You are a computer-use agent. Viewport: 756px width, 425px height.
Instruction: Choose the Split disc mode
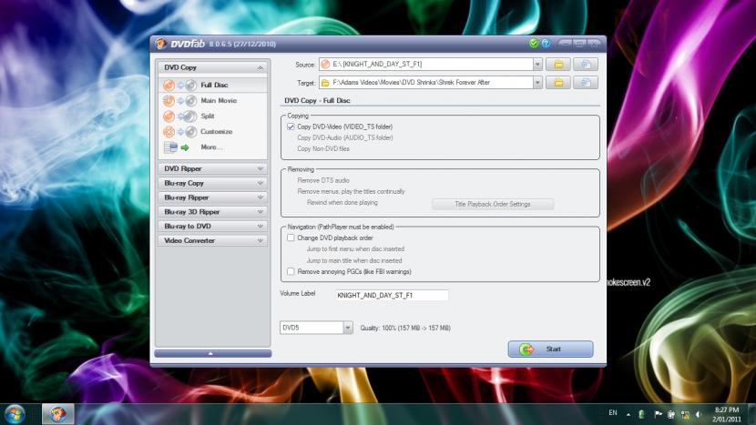pyautogui.click(x=207, y=116)
